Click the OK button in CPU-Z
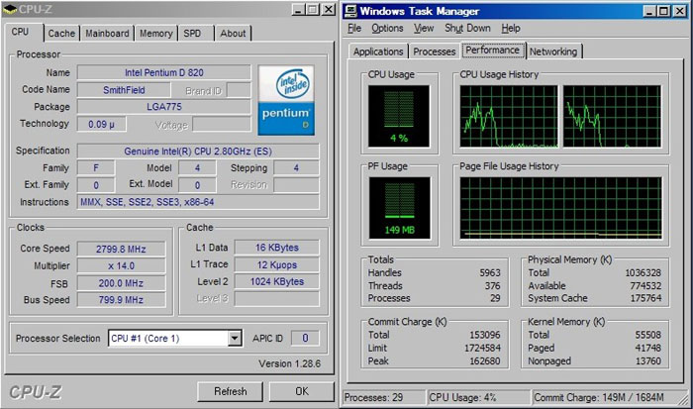Image resolution: width=693 pixels, height=409 pixels. (x=302, y=391)
